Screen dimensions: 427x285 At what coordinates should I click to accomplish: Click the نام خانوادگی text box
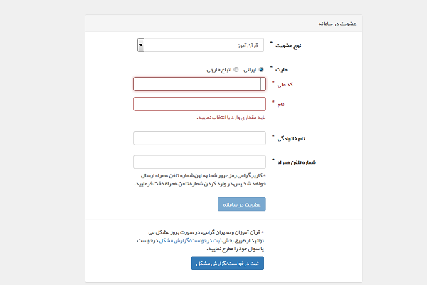199,138
